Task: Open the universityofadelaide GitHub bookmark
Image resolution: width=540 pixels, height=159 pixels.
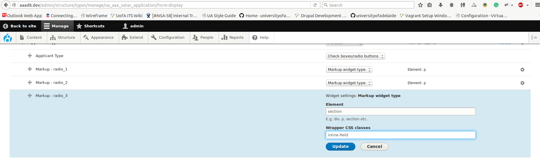Action: coord(373,16)
